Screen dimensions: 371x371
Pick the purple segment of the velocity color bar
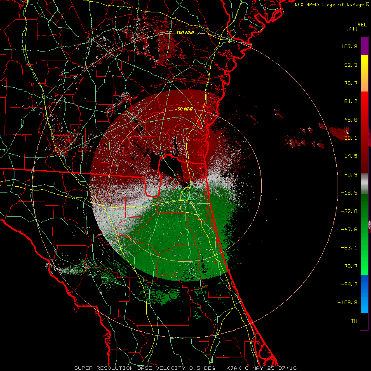coord(364,46)
